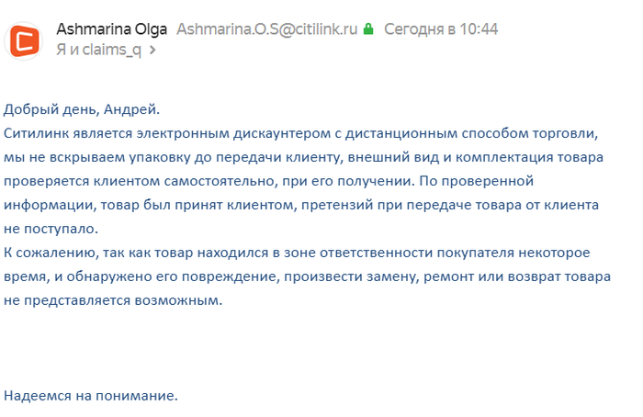Click the name Андрей in the greeting
643x417 pixels.
point(131,109)
